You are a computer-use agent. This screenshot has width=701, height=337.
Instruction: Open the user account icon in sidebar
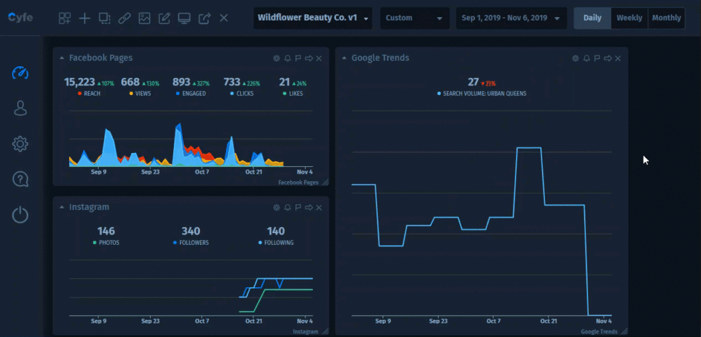(x=20, y=108)
